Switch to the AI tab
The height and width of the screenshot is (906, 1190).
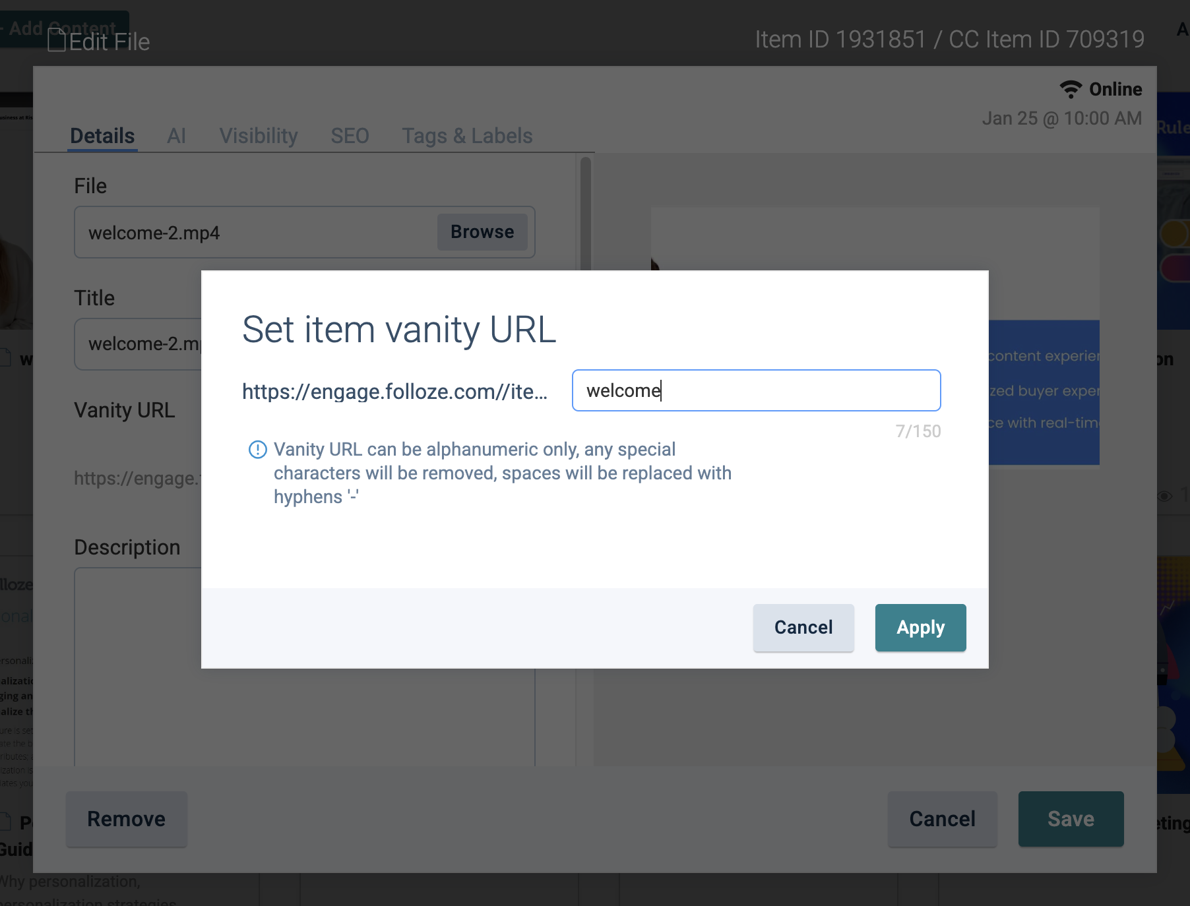coord(176,136)
